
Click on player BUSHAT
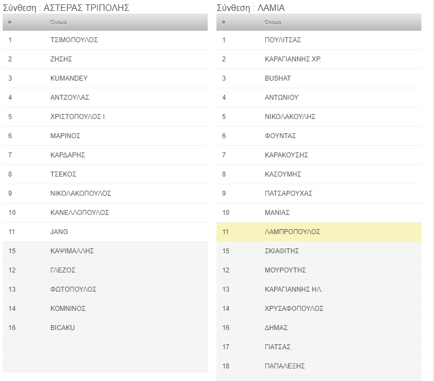pyautogui.click(x=277, y=78)
